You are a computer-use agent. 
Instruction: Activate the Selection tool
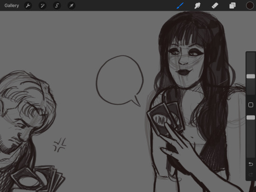pos(57,6)
